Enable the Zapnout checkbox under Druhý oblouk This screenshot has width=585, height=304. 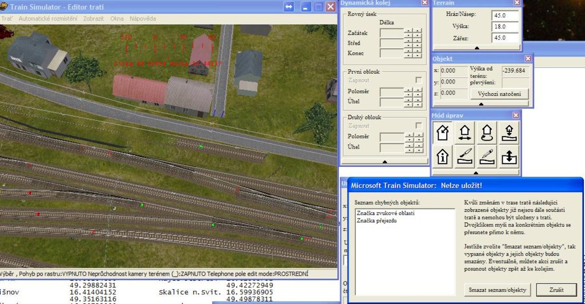(x=419, y=125)
